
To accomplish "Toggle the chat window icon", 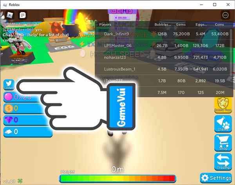I will (x=23, y=15).
